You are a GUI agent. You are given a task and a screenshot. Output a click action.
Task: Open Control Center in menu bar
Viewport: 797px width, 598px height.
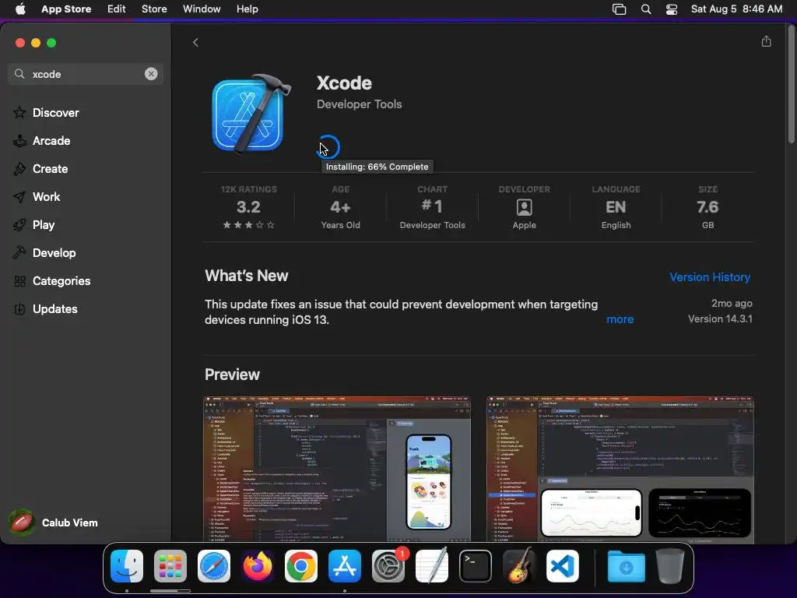pos(672,9)
